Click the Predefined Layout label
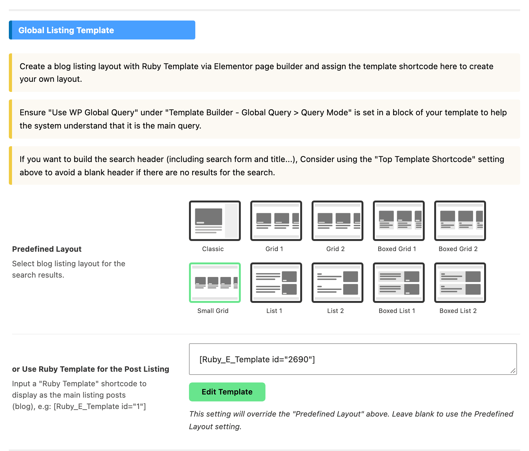529x451 pixels. coord(47,249)
